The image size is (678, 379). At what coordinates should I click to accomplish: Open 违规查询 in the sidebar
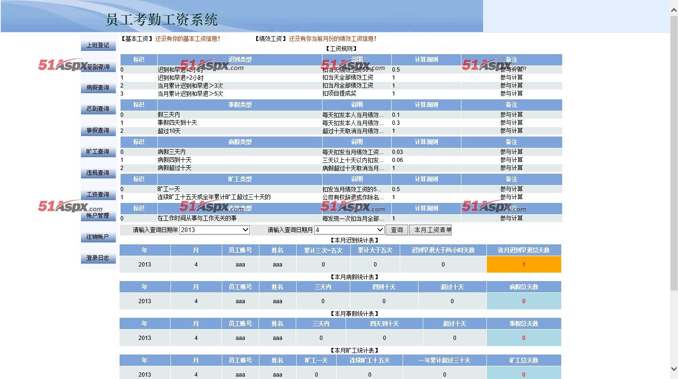[98, 173]
